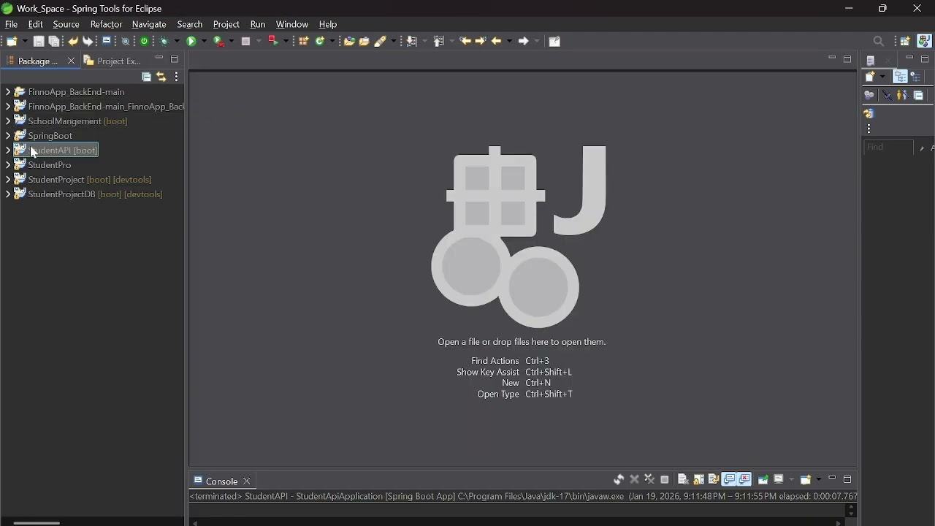Expand the StudentProjectDB project node
Viewport: 935px width, 526px height.
click(x=7, y=194)
